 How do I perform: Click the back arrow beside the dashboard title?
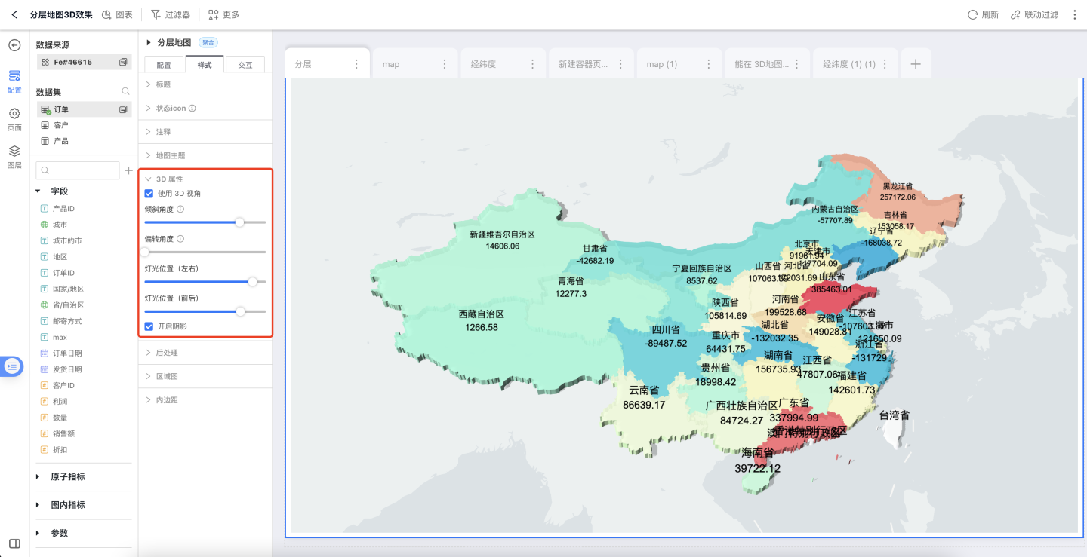point(14,14)
